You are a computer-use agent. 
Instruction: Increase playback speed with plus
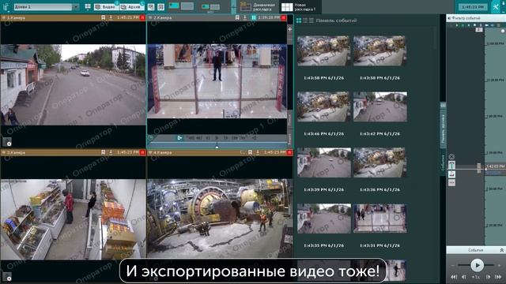click(499, 265)
